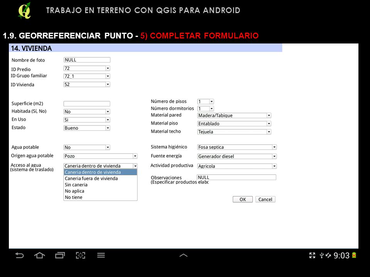Open the Material techo dropdown

pyautogui.click(x=234, y=132)
